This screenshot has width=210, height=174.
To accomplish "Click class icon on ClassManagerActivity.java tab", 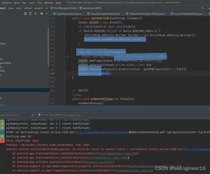I will 88,14.
